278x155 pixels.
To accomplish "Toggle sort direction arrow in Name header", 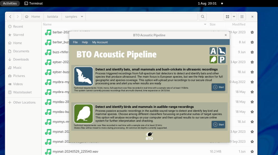I will [x=205, y=24].
